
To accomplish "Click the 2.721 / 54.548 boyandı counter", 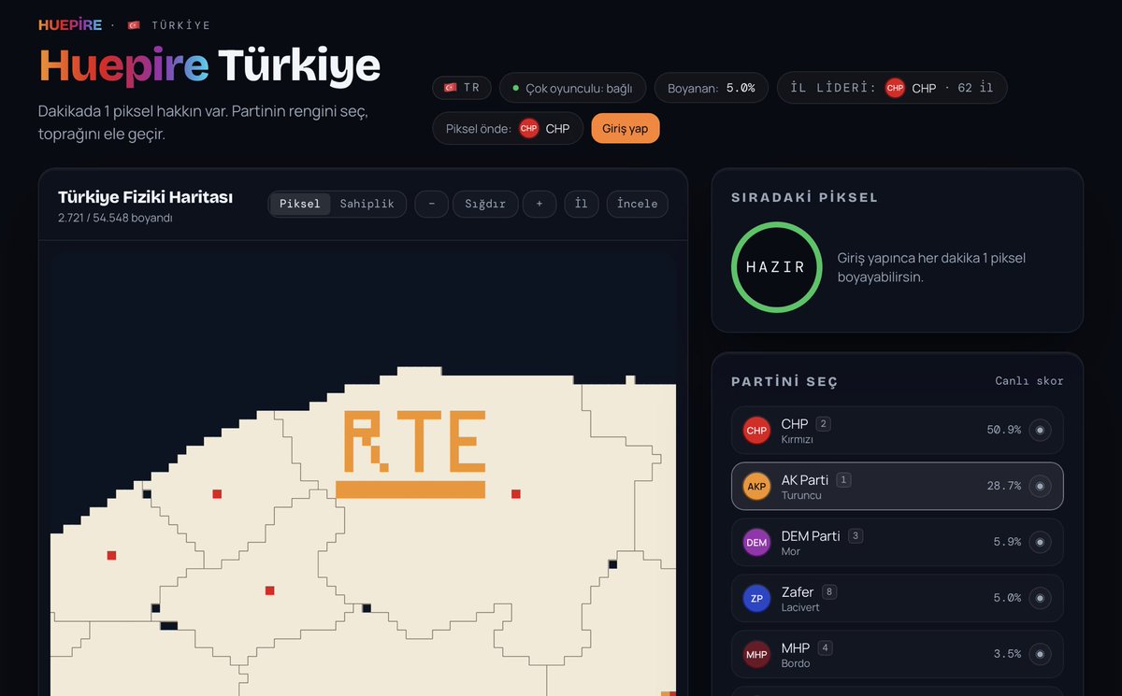I will point(115,218).
